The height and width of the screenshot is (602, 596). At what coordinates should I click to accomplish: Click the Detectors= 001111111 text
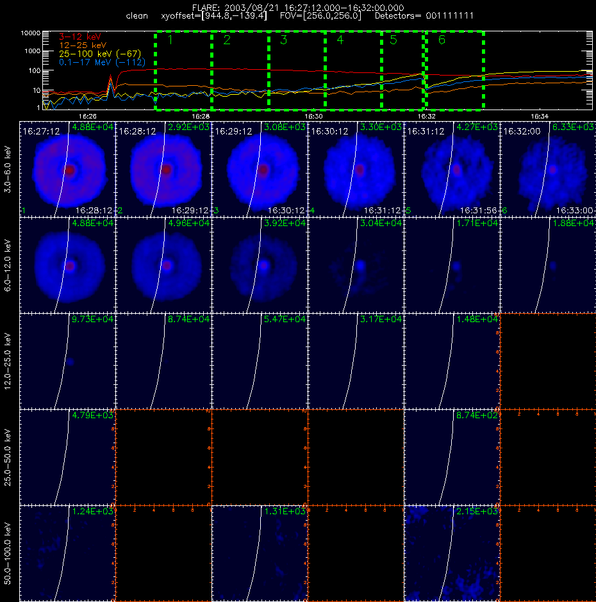click(424, 16)
